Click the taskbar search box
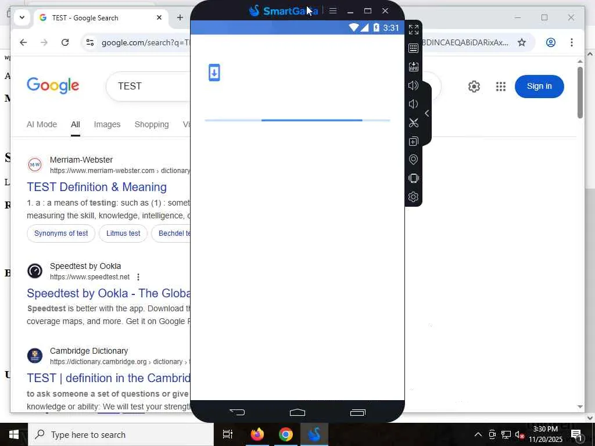Screen dimensions: 595x446 pyautogui.click(x=121, y=434)
